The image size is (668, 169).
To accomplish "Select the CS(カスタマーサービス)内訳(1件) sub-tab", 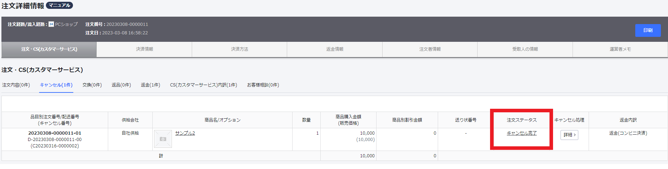I will [204, 85].
